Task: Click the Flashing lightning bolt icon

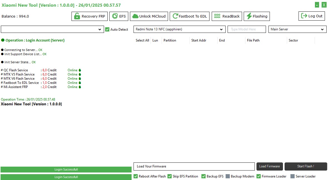Action: pyautogui.click(x=249, y=16)
